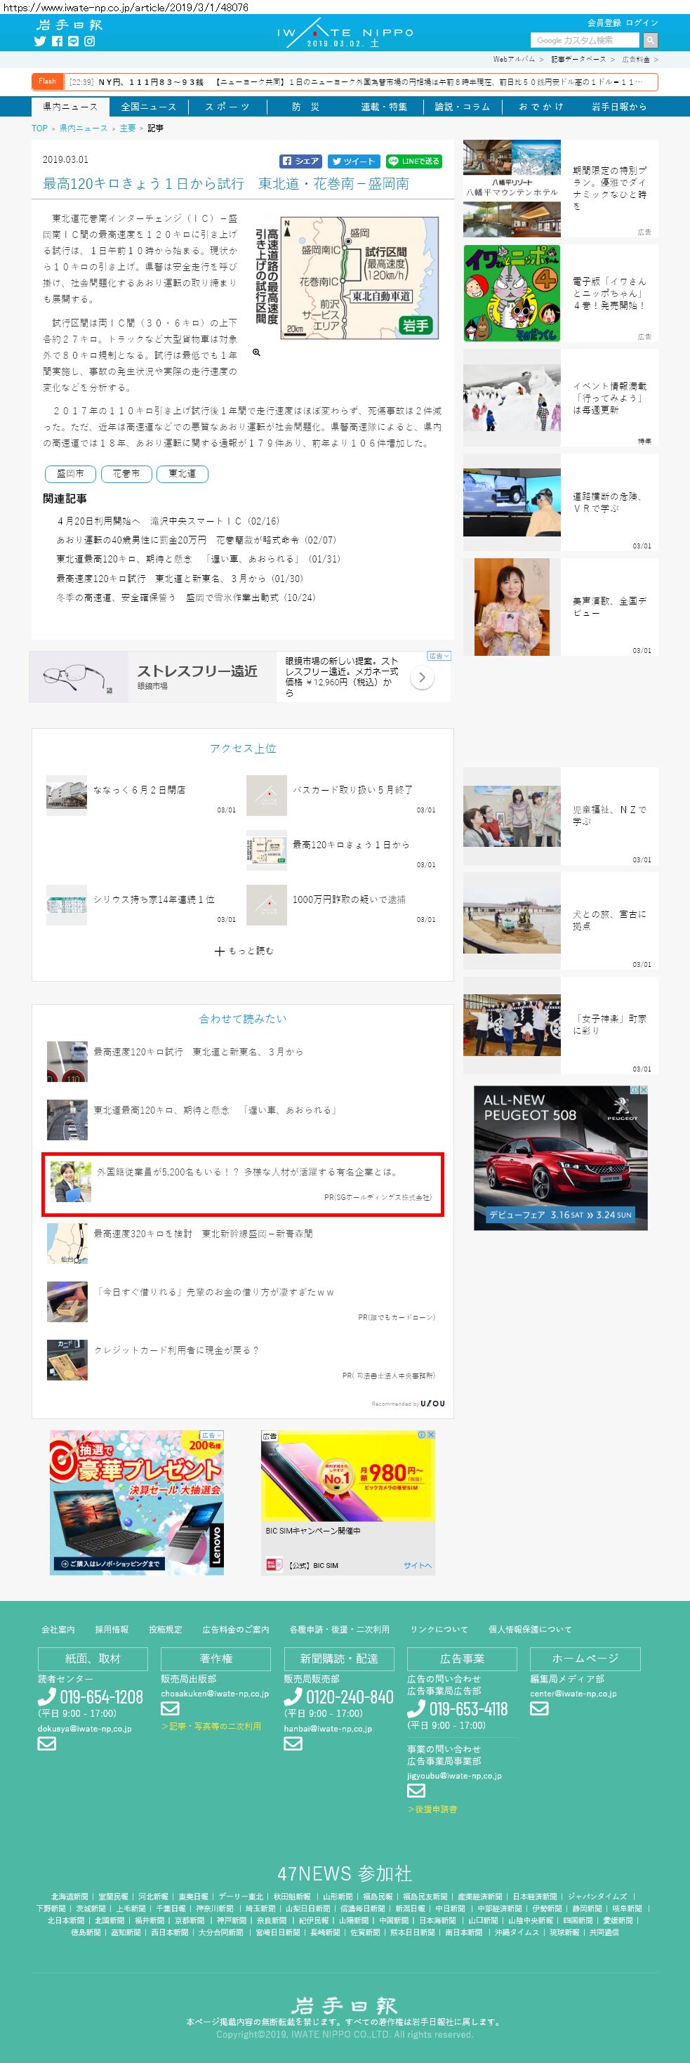The width and height of the screenshot is (690, 2063).
Task: Click the Facebook シェア button
Action: pyautogui.click(x=301, y=161)
